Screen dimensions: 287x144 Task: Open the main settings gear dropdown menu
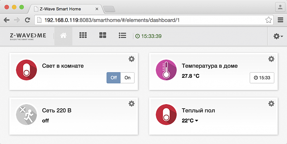pos(278,36)
